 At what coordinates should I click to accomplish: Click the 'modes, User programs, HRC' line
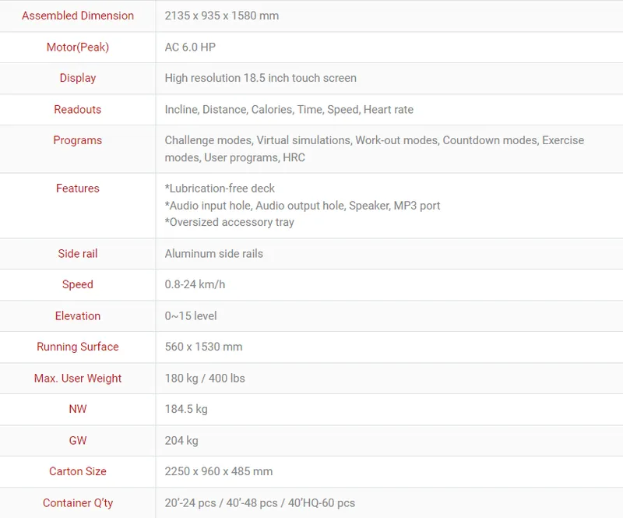pos(235,157)
